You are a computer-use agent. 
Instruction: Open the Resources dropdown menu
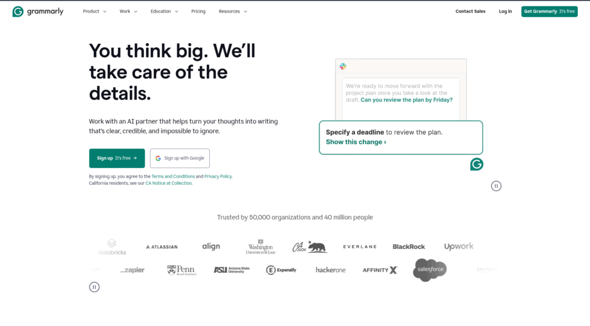pyautogui.click(x=233, y=12)
